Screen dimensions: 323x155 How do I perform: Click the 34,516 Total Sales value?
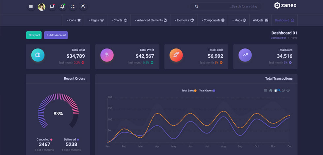pyautogui.click(x=284, y=56)
